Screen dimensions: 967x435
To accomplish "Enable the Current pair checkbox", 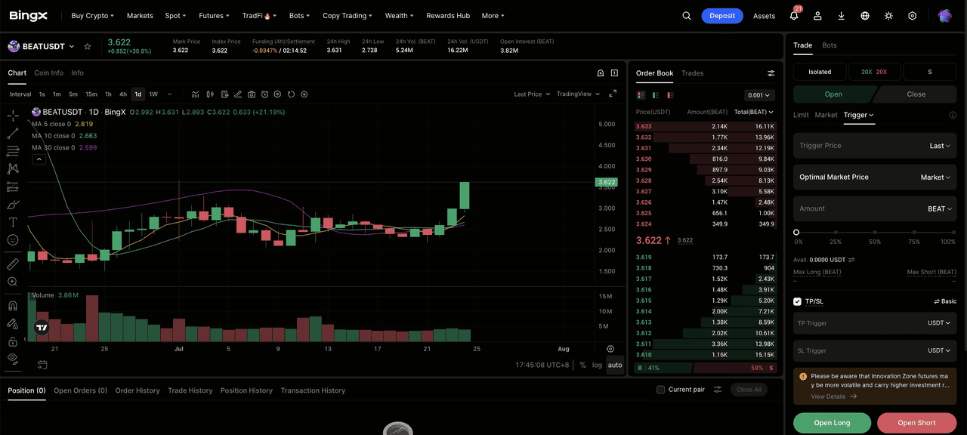I will 661,390.
